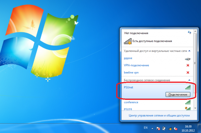Viewport: 201px width, 133px height.
Task: Collapse the wireless network connection section
Action: tap(189, 80)
